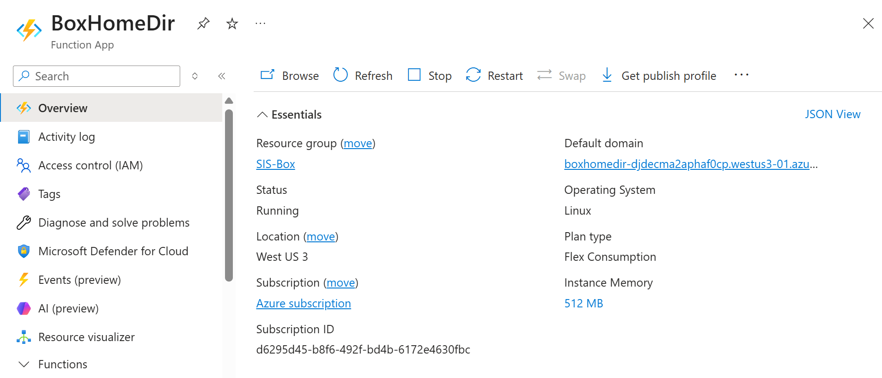The width and height of the screenshot is (882, 378).
Task: Restart the function app
Action: point(494,75)
